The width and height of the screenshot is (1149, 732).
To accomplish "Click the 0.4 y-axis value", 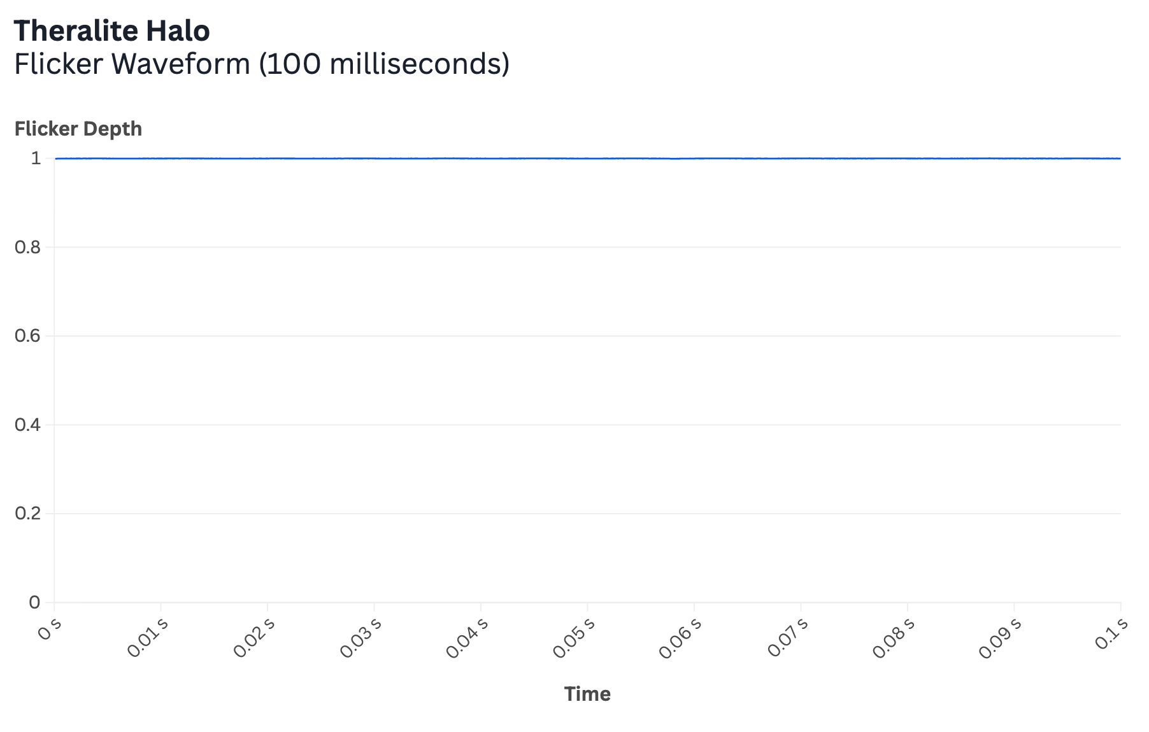I will click(27, 425).
